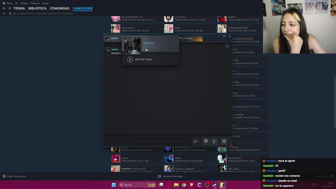The width and height of the screenshot is (336, 189).
Task: Open friend nawe's entry
Action: click(x=190, y=159)
